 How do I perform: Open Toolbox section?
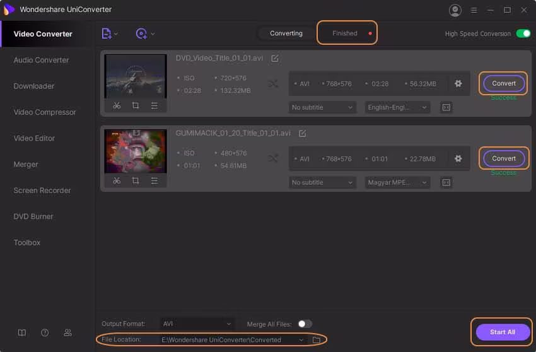(27, 242)
